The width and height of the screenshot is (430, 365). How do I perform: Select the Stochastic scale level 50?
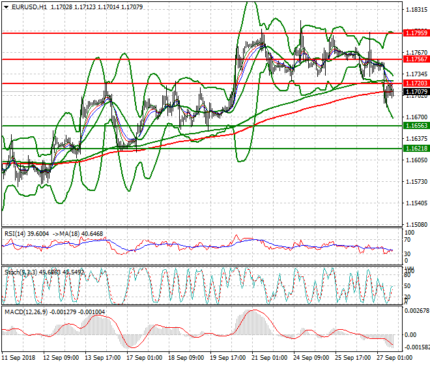(x=407, y=286)
